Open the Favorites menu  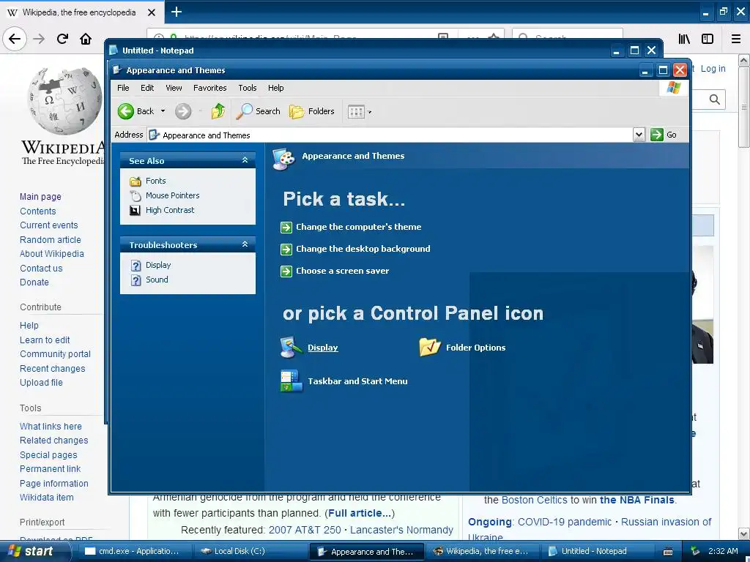[210, 88]
